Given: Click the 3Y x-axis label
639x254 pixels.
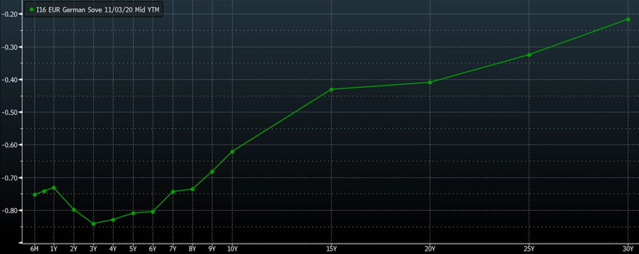Looking at the screenshot, I should point(94,248).
